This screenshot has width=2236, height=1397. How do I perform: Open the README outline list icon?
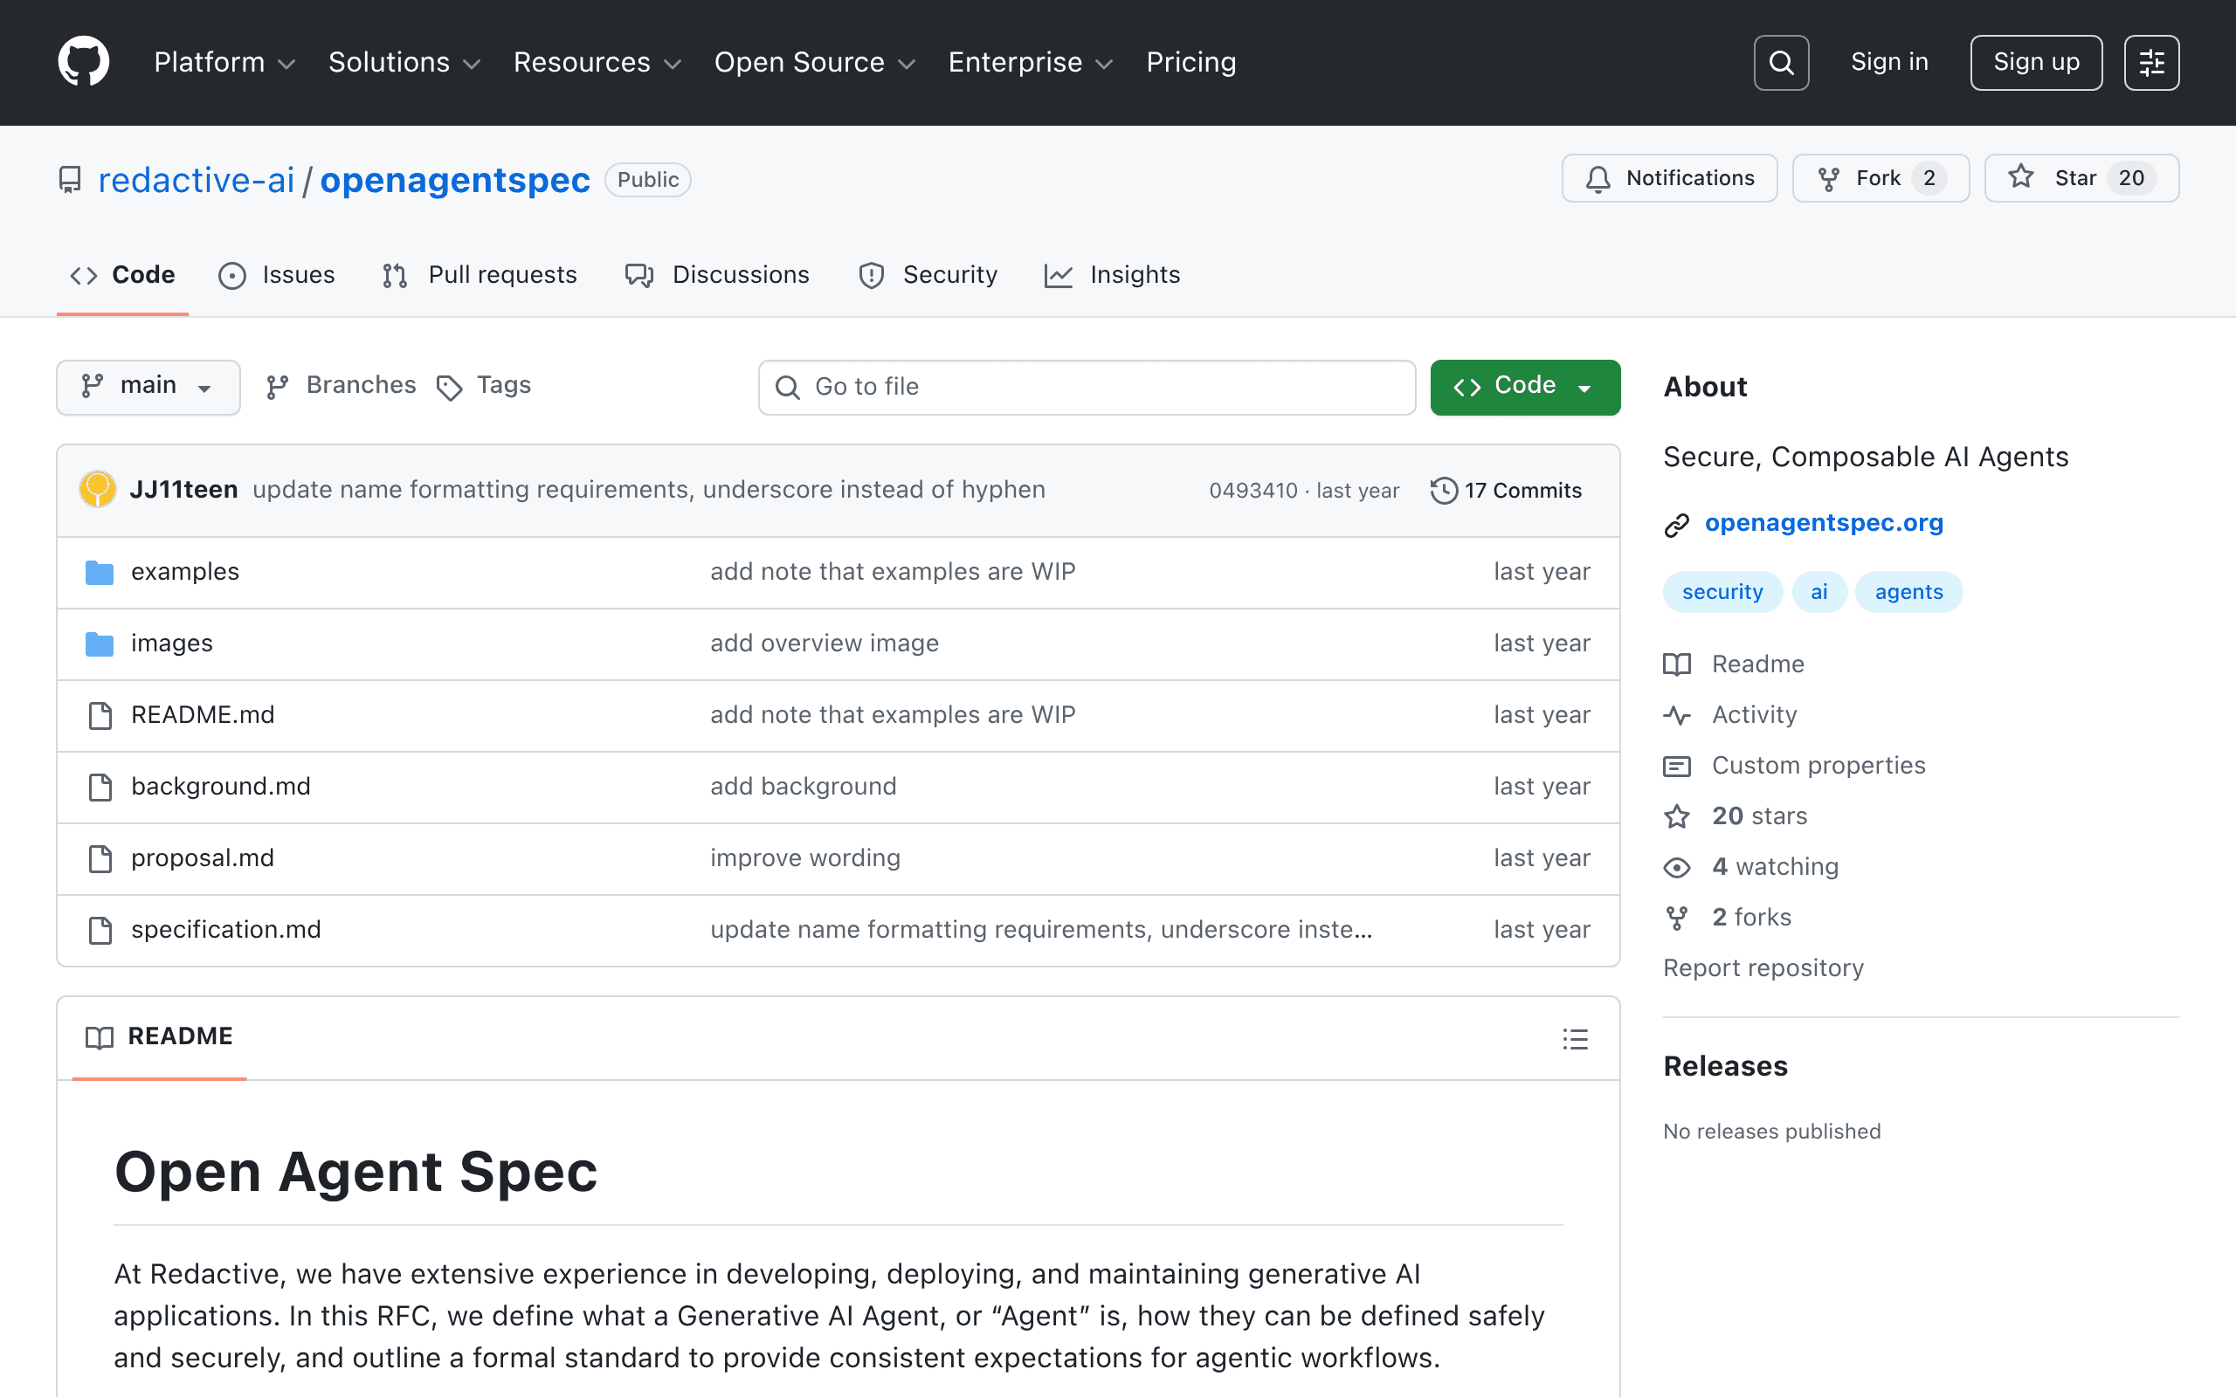[x=1576, y=1038]
